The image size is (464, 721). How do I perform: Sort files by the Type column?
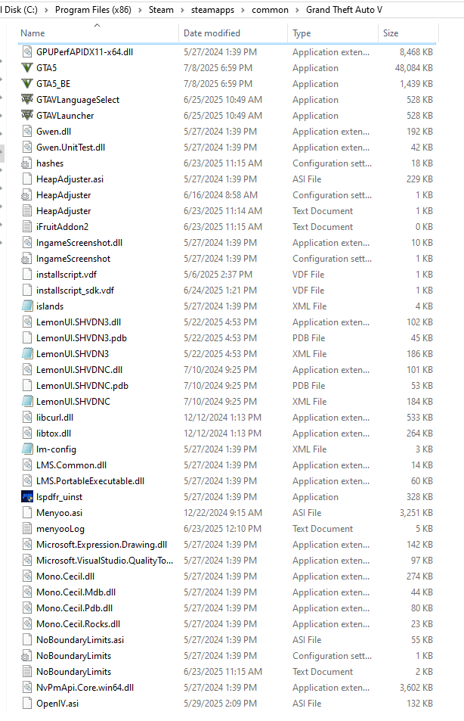coord(333,33)
